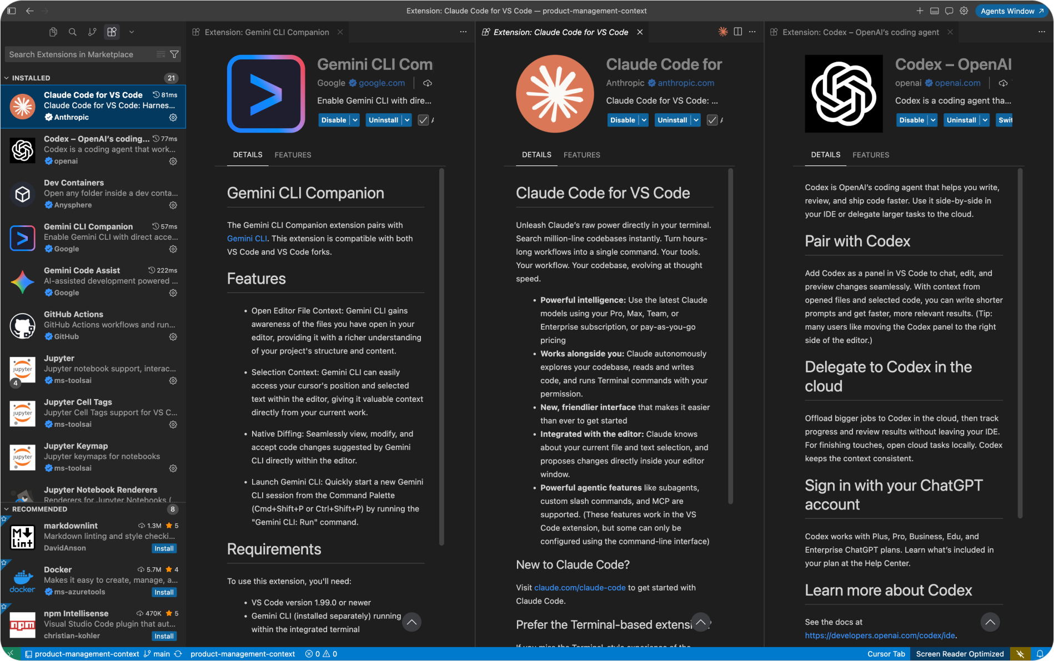Open manage gear for Gemini CLI Companion row
1054x661 pixels.
pyautogui.click(x=173, y=249)
